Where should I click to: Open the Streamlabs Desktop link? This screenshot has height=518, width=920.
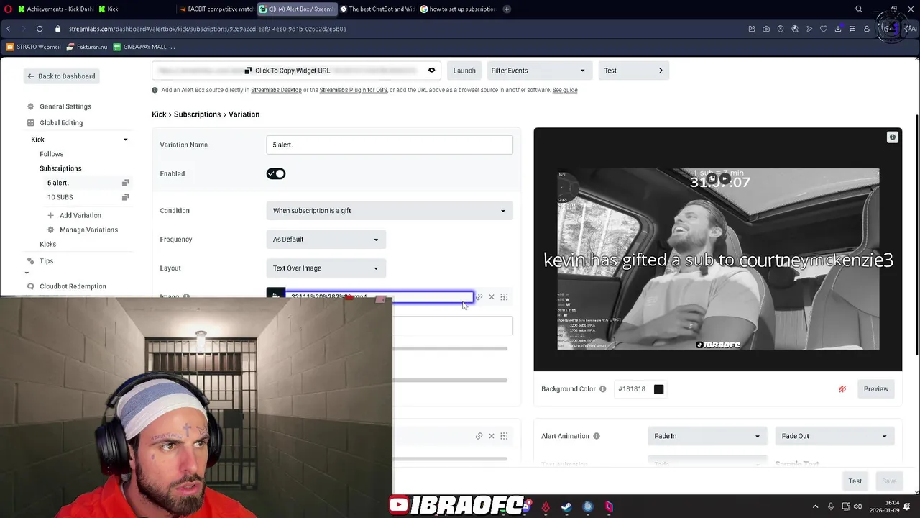(x=276, y=90)
